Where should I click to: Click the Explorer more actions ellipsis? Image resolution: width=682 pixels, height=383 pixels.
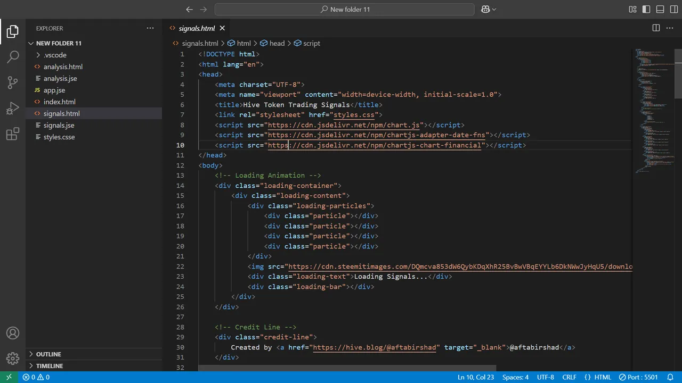pos(150,28)
